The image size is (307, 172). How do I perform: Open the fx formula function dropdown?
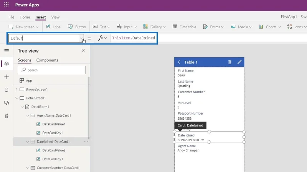point(102,38)
